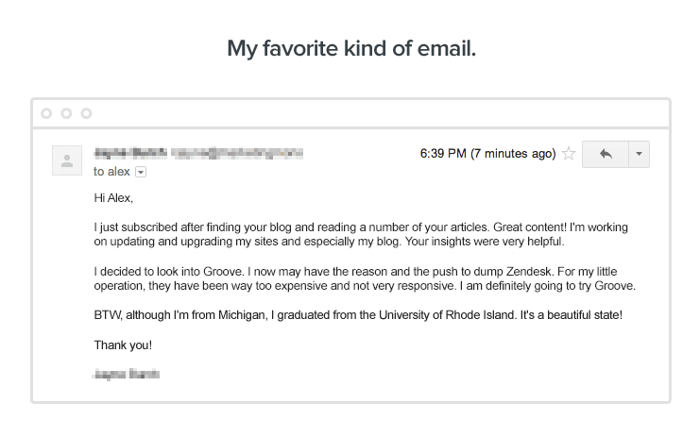Click the "to alex" recipient text
This screenshot has height=437, width=700.
click(x=111, y=173)
